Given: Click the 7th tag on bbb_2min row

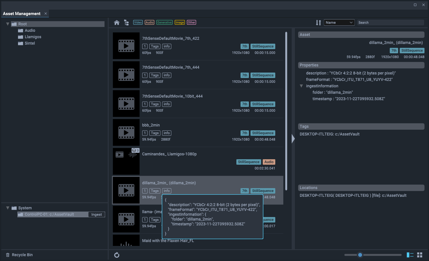Looking at the screenshot, I should point(245,133).
